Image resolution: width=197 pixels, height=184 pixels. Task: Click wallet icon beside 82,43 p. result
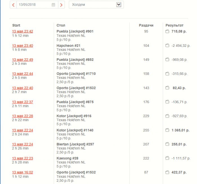[167, 88]
